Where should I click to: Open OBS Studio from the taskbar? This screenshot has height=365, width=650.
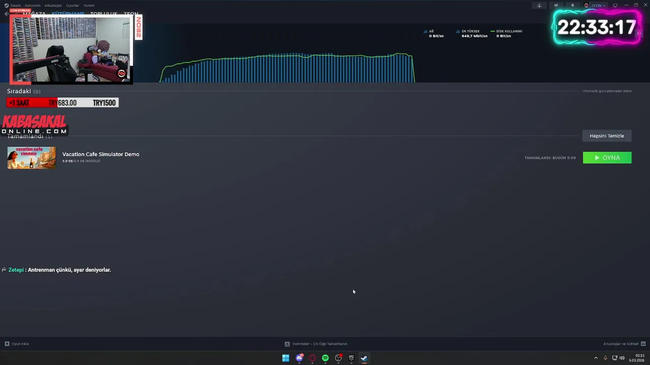pyautogui.click(x=338, y=358)
